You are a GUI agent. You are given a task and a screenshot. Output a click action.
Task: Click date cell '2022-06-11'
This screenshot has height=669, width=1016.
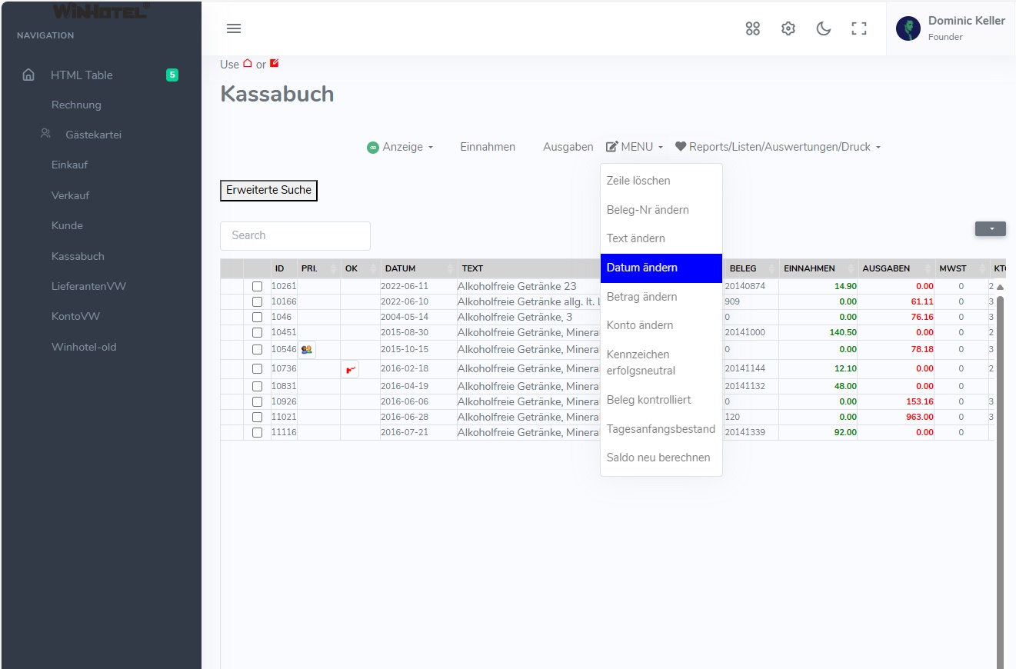418,286
